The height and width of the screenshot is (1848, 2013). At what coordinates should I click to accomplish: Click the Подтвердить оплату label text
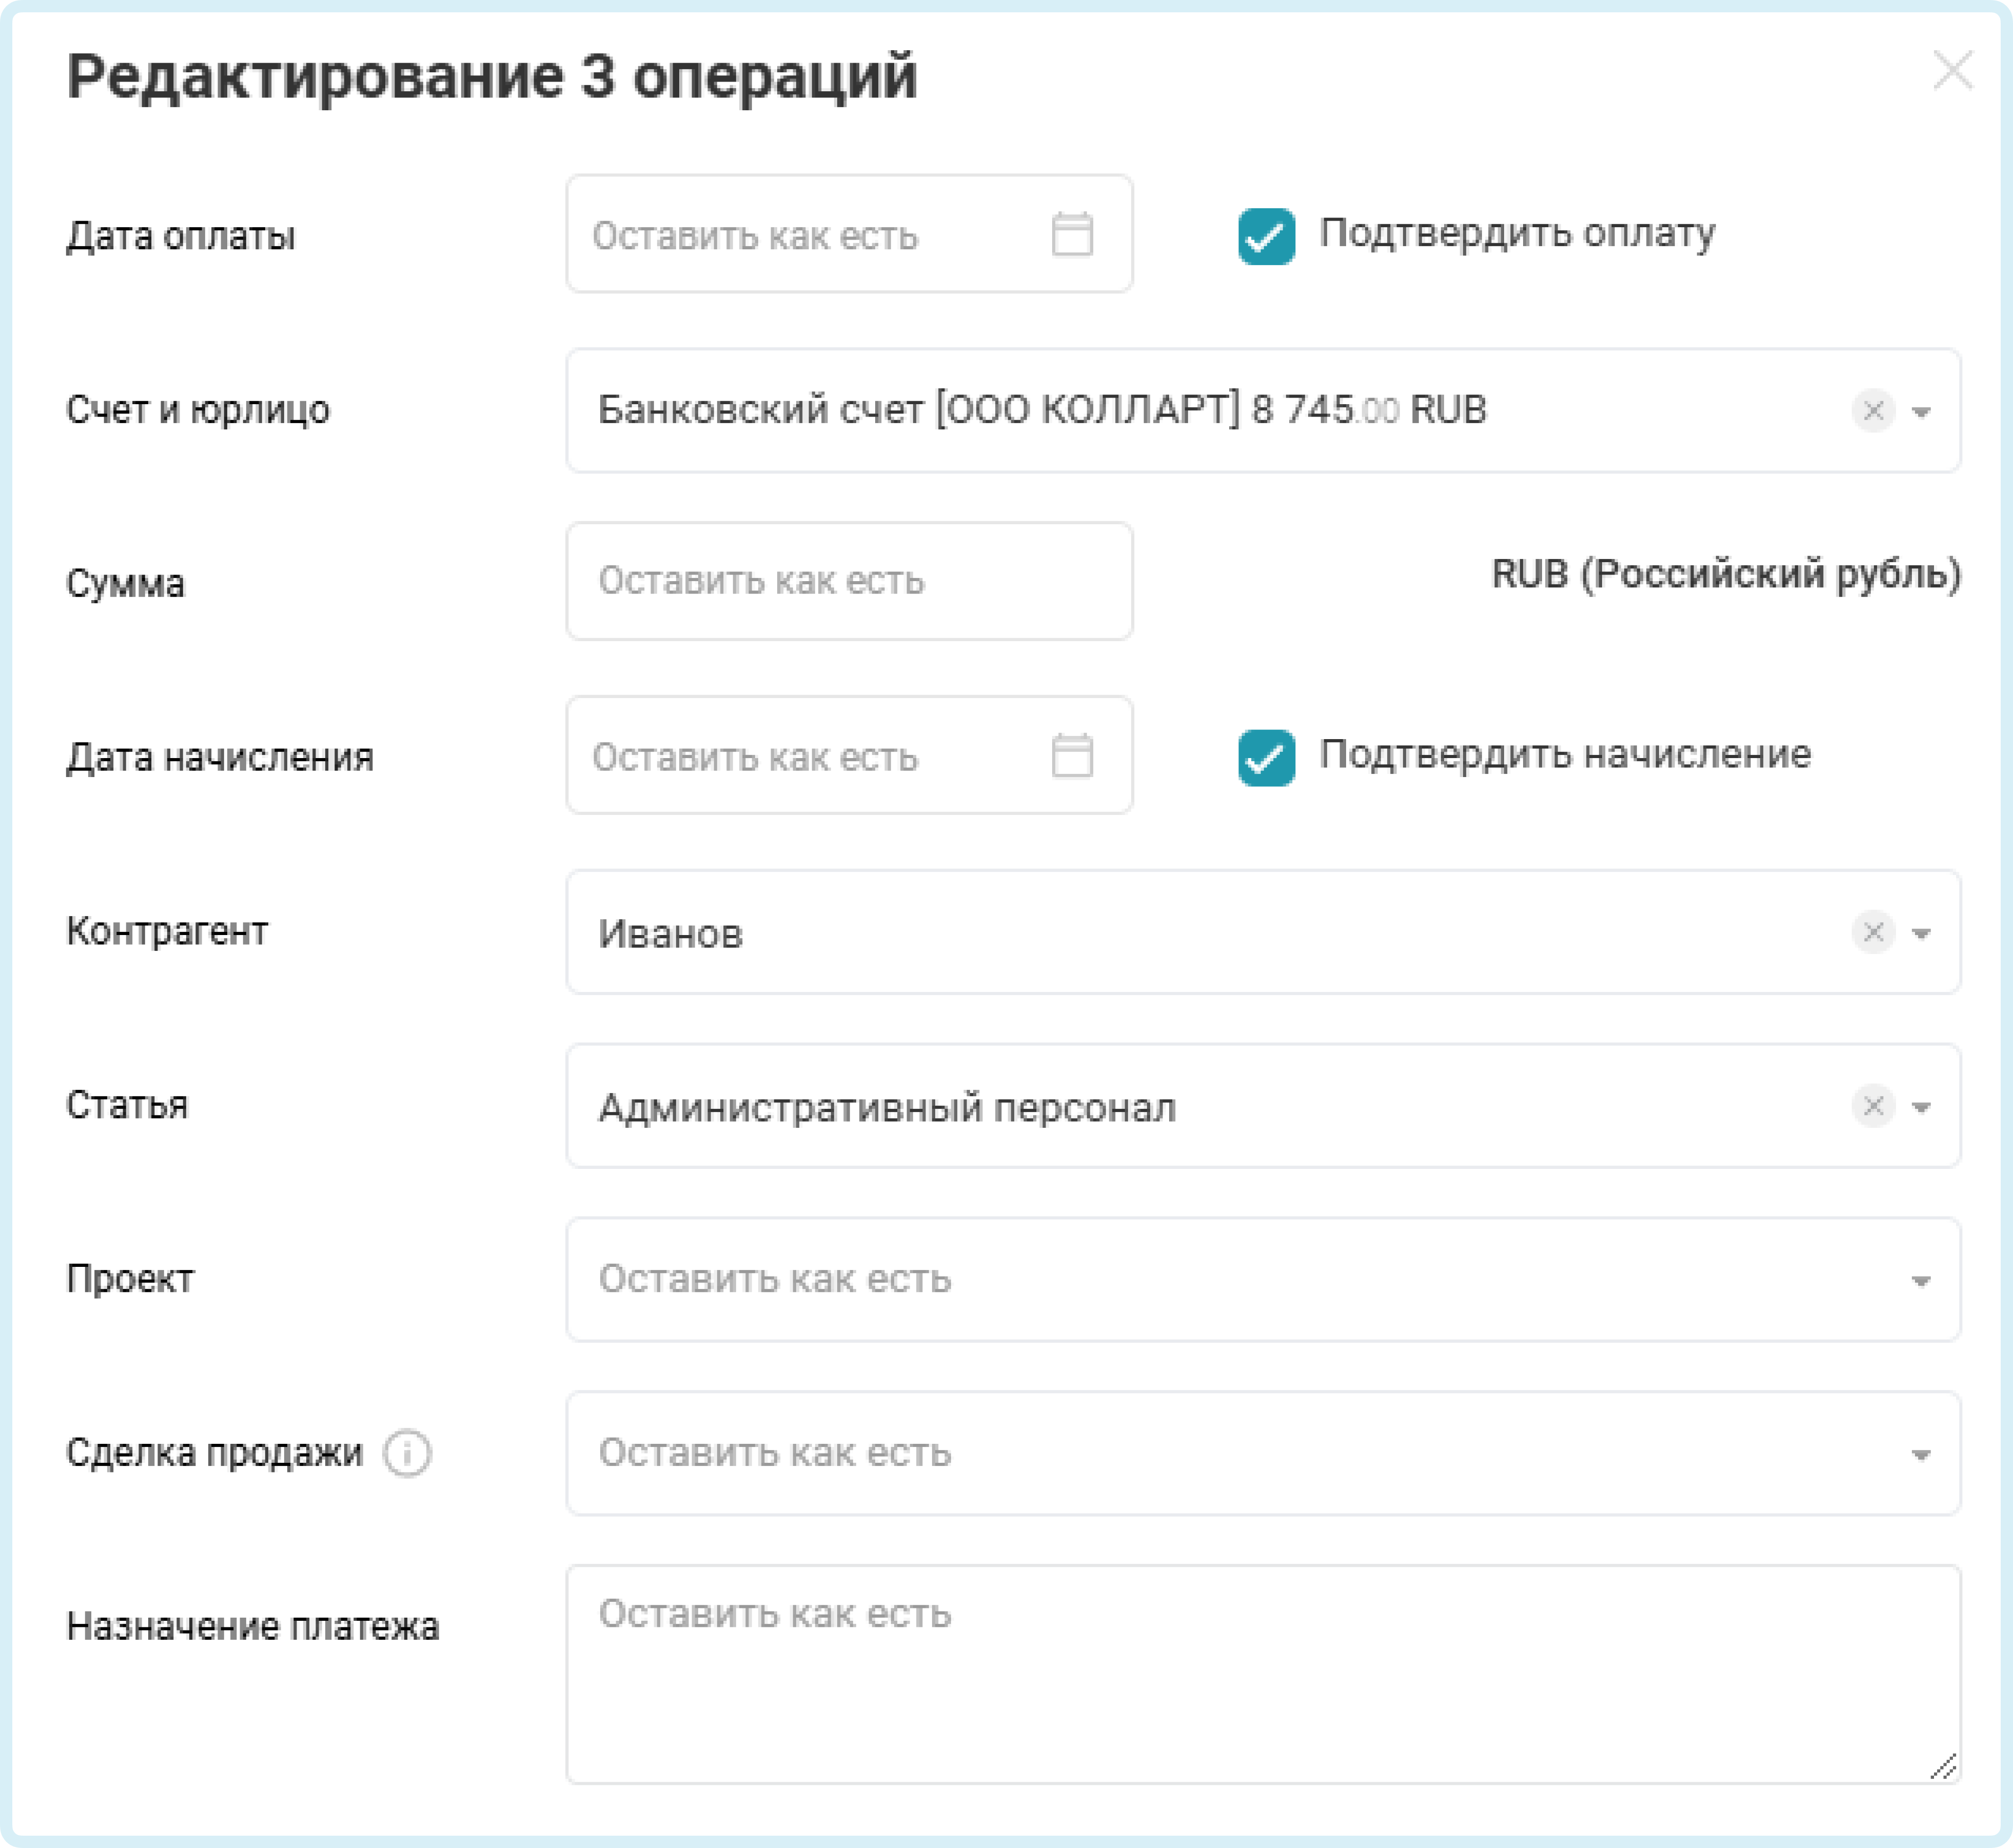coord(1516,233)
